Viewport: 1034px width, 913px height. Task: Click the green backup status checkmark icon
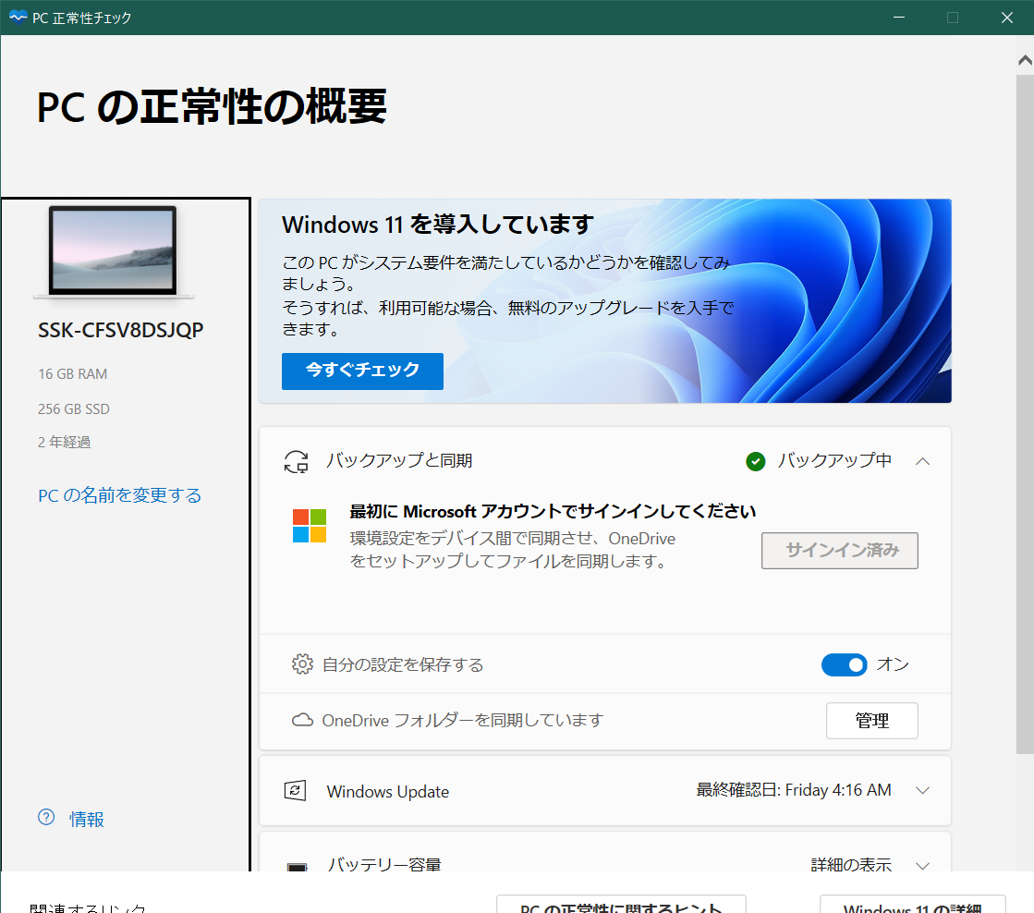(x=755, y=461)
